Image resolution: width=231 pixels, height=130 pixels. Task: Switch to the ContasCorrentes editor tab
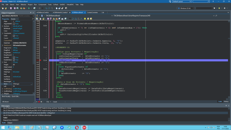[x=92, y=13]
